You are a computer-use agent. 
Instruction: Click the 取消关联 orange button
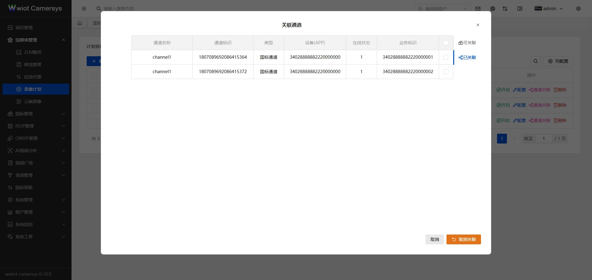click(463, 239)
